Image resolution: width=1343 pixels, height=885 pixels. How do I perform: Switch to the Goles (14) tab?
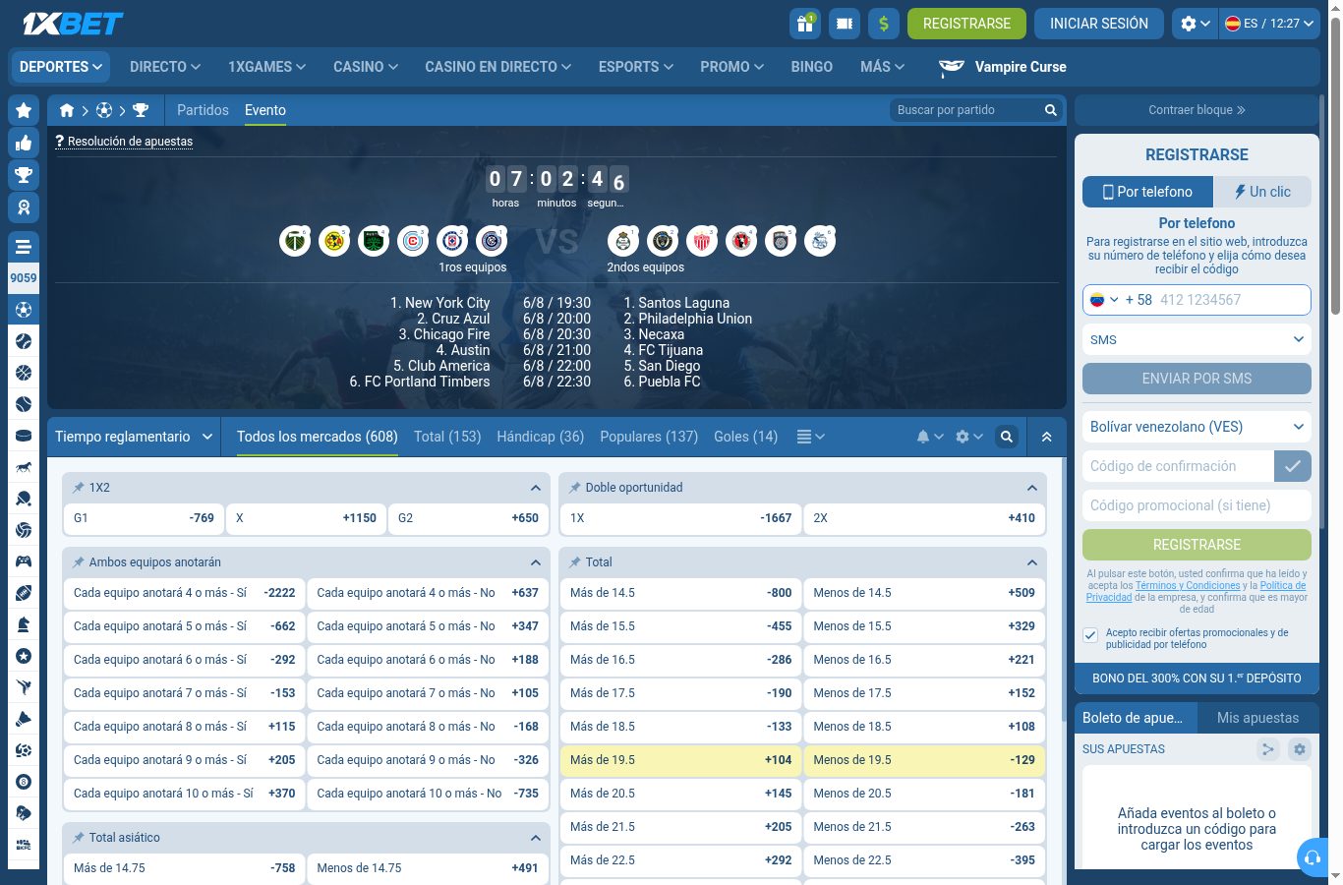[745, 437]
